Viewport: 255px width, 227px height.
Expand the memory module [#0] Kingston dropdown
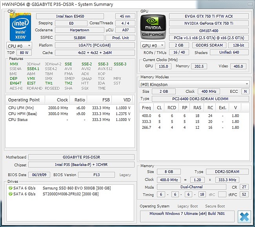click(x=194, y=84)
